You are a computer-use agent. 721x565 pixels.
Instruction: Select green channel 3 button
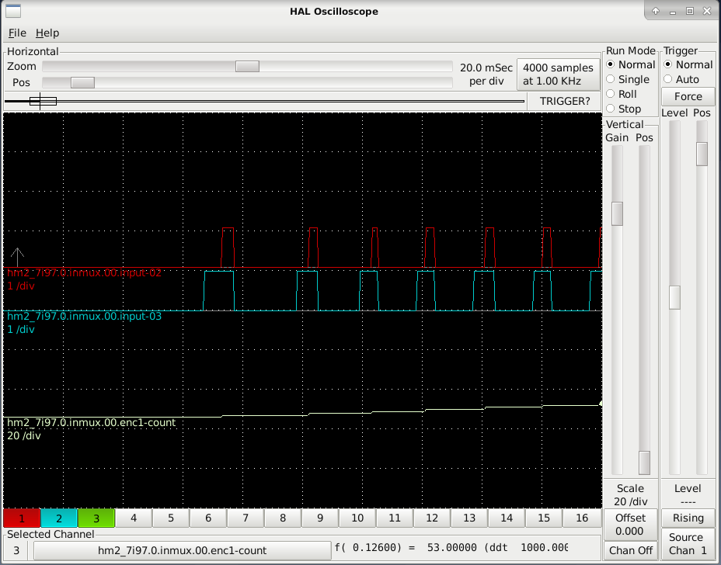tap(96, 518)
